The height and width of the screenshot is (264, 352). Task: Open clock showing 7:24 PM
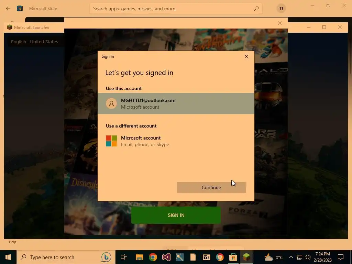(x=322, y=257)
